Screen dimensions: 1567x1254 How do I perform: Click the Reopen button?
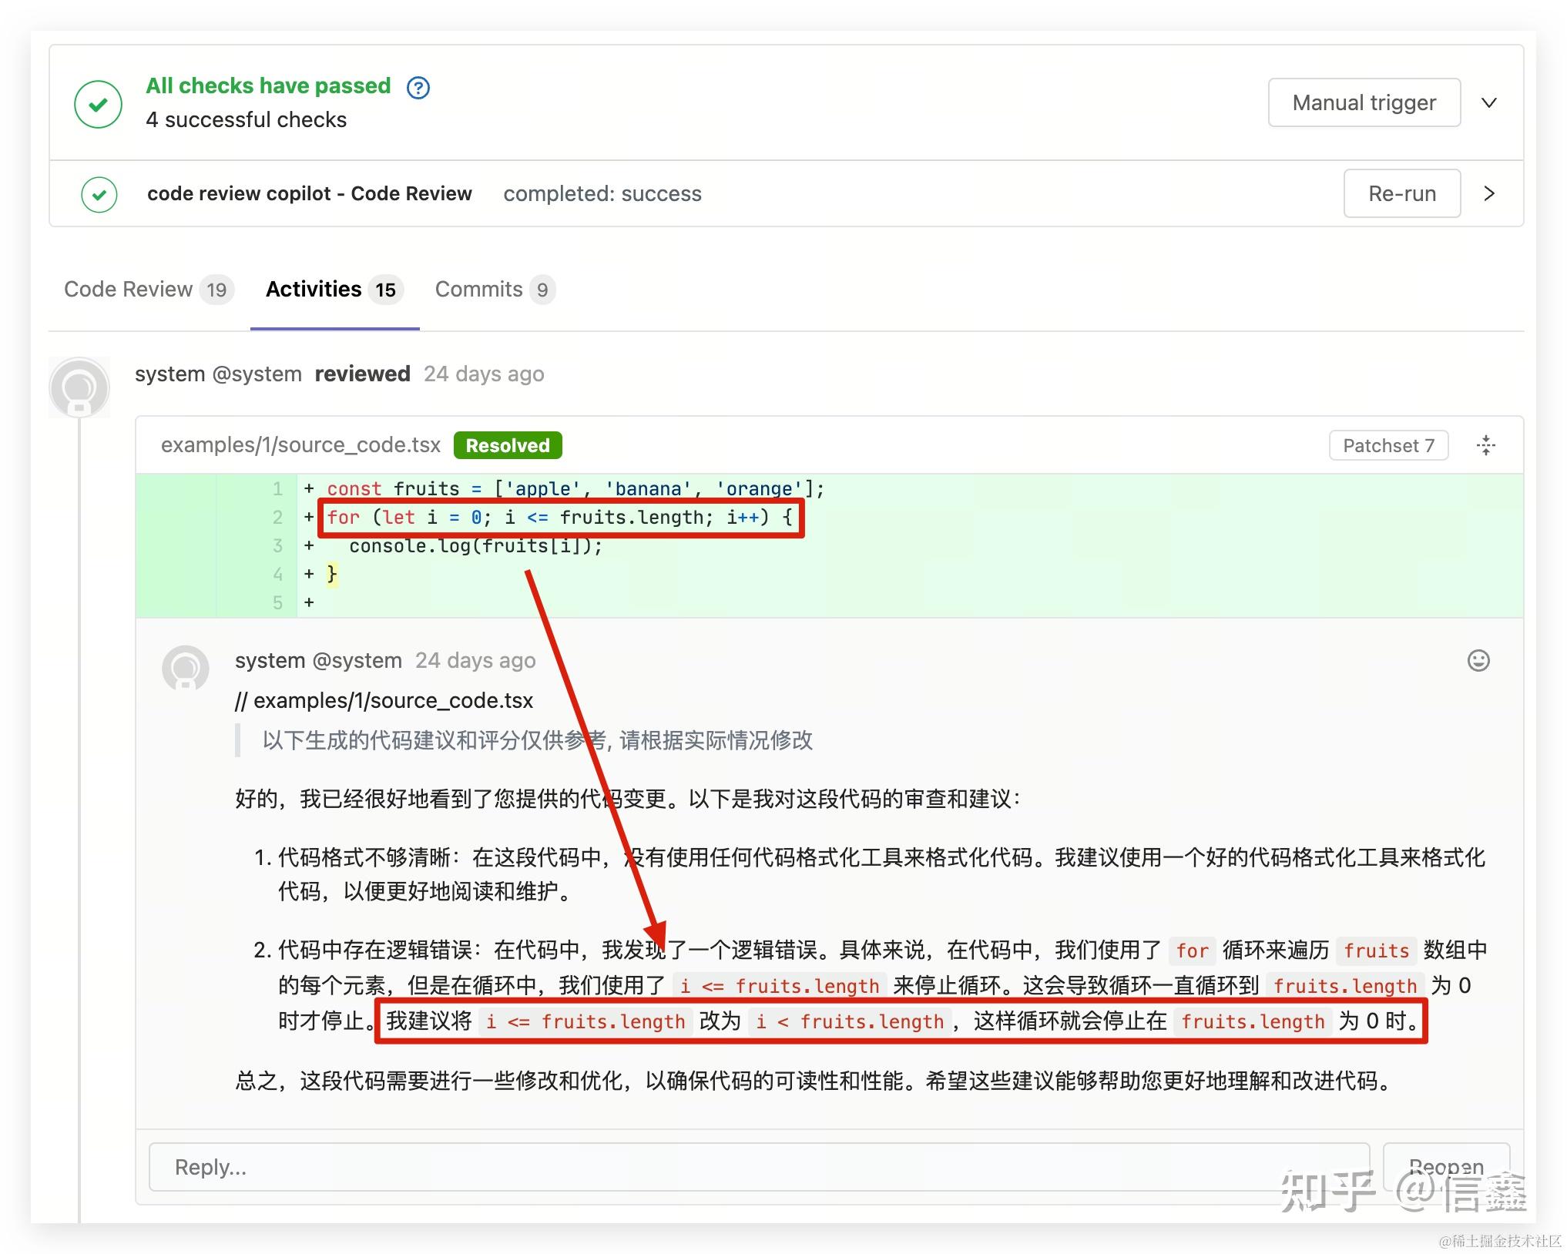pos(1446,1166)
